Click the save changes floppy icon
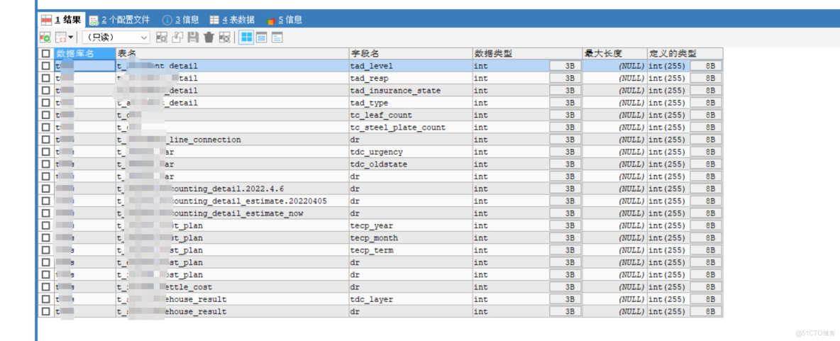The height and width of the screenshot is (341, 840). pos(193,38)
